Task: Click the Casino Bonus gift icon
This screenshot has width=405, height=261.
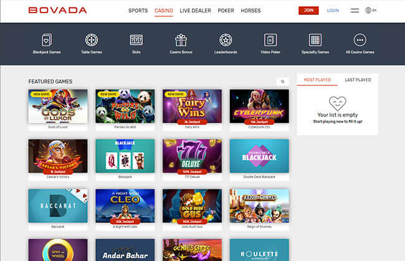Action: pos(181,40)
